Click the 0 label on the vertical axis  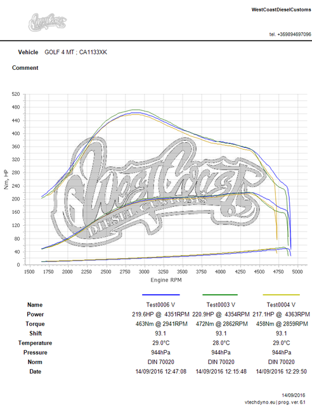(x=18, y=265)
